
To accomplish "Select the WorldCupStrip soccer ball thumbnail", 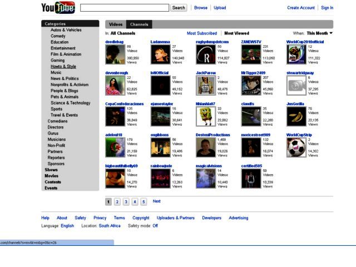I will point(296,148).
